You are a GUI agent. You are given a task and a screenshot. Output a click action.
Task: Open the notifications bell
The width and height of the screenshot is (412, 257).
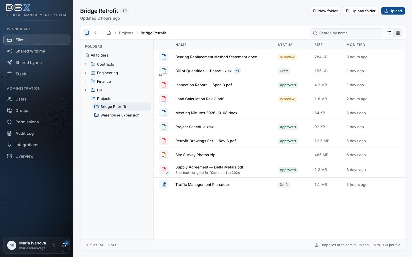click(x=64, y=245)
